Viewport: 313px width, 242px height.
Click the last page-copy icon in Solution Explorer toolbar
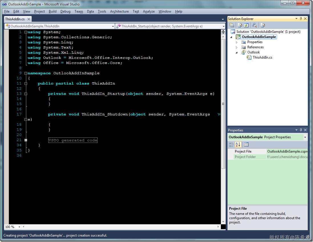coord(262,25)
